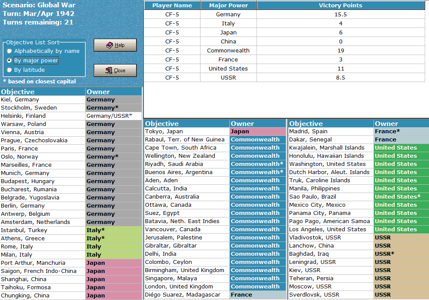Select Suez, Egypt objective

point(187,213)
